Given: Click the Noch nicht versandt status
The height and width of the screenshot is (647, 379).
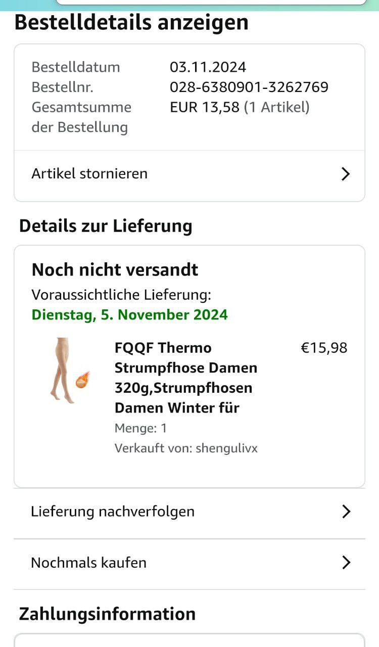Looking at the screenshot, I should click(115, 270).
